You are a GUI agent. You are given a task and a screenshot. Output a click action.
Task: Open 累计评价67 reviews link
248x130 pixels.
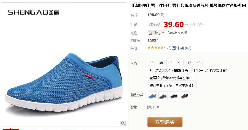[x=182, y=48]
